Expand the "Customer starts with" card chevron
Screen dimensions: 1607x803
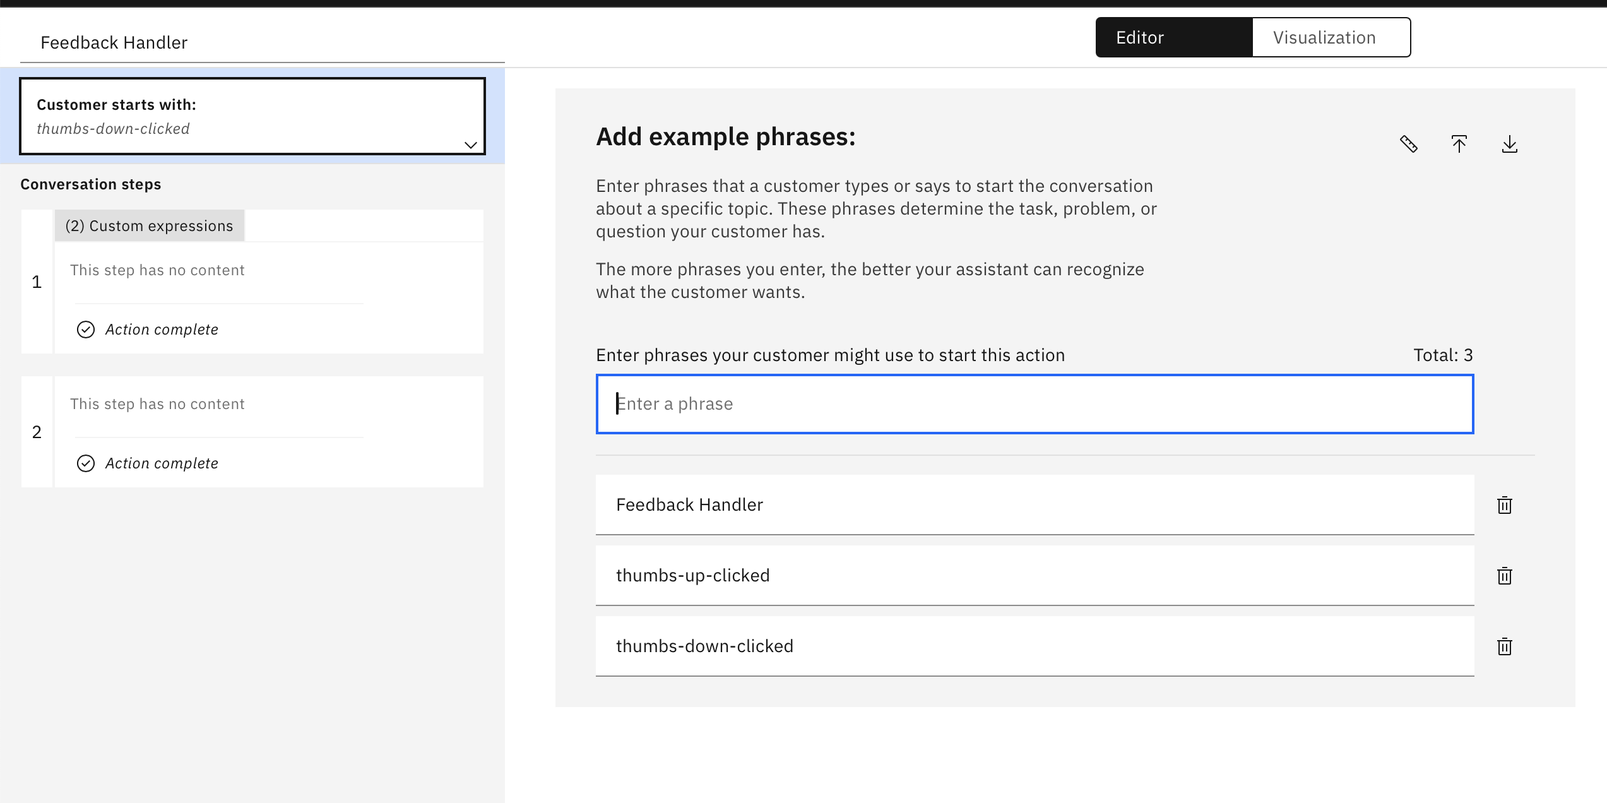click(470, 146)
